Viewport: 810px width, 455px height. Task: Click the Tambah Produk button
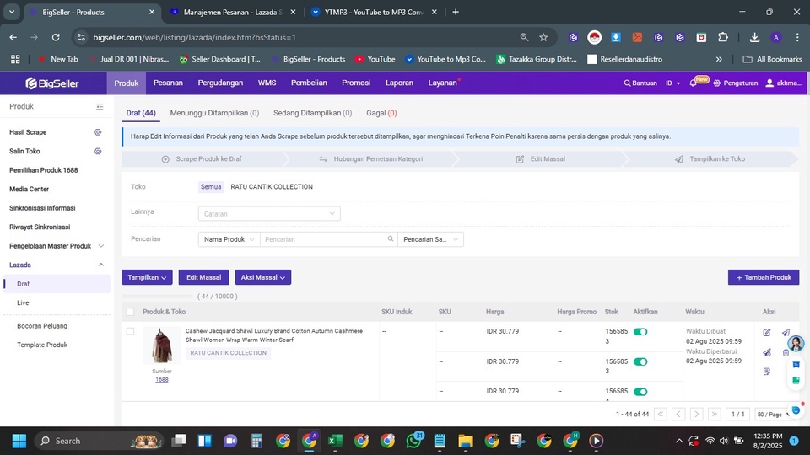(764, 277)
